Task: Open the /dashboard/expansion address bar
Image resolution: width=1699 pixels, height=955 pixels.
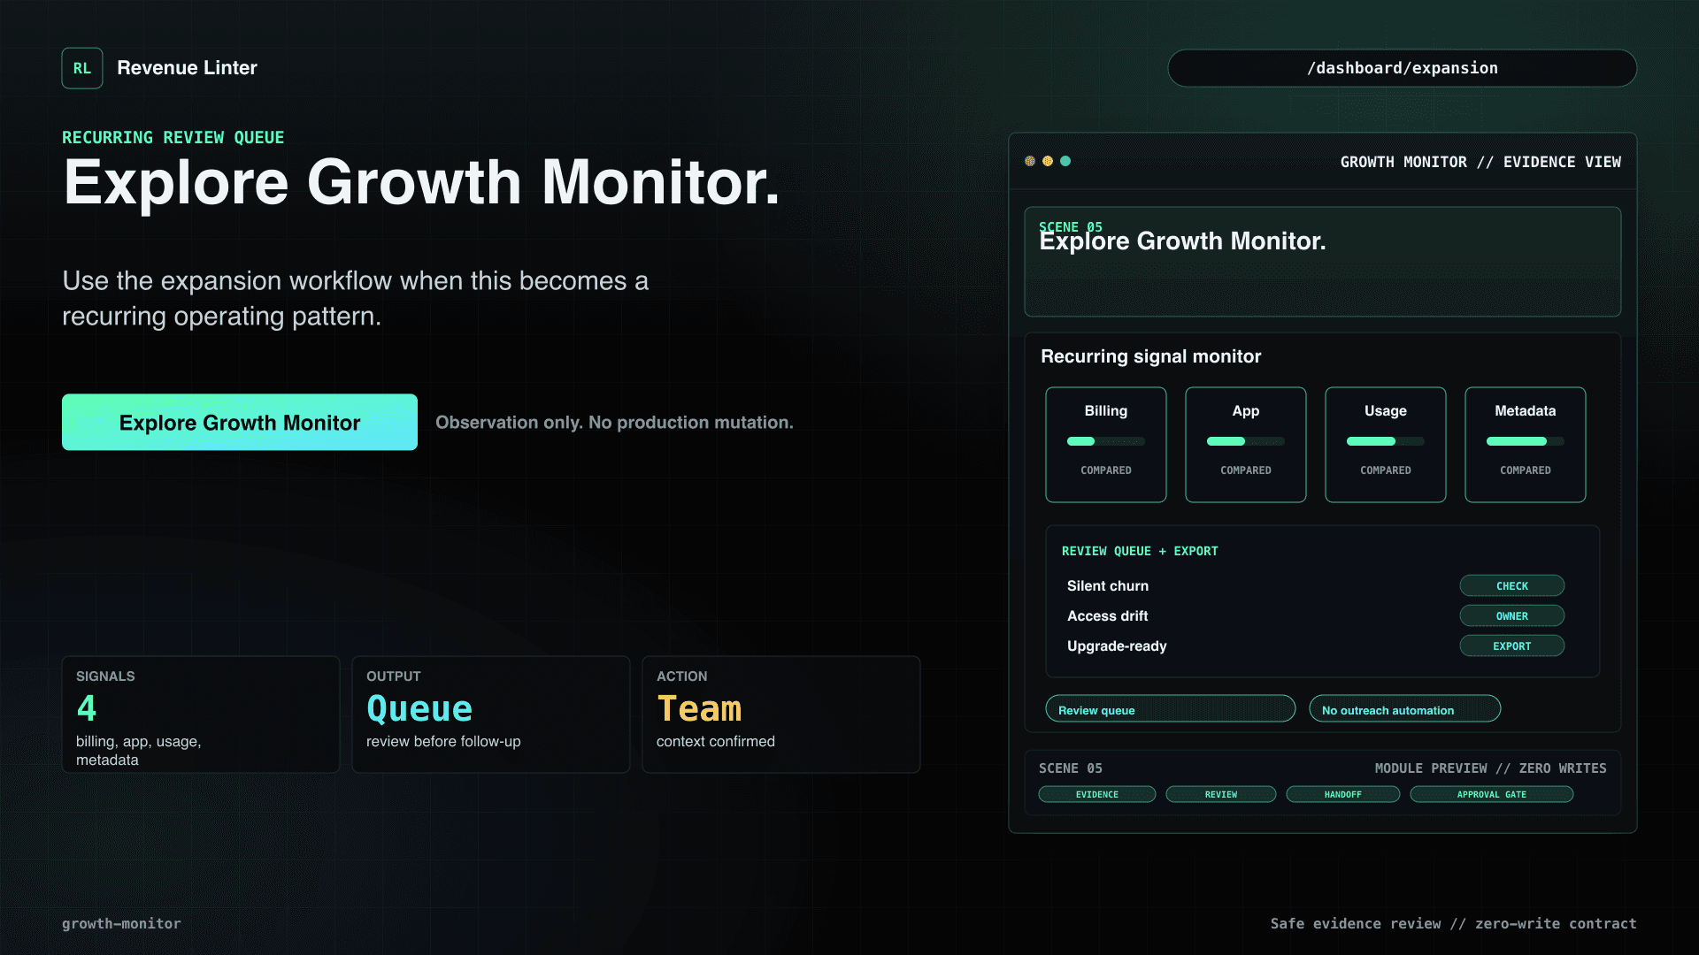Action: 1402,68
